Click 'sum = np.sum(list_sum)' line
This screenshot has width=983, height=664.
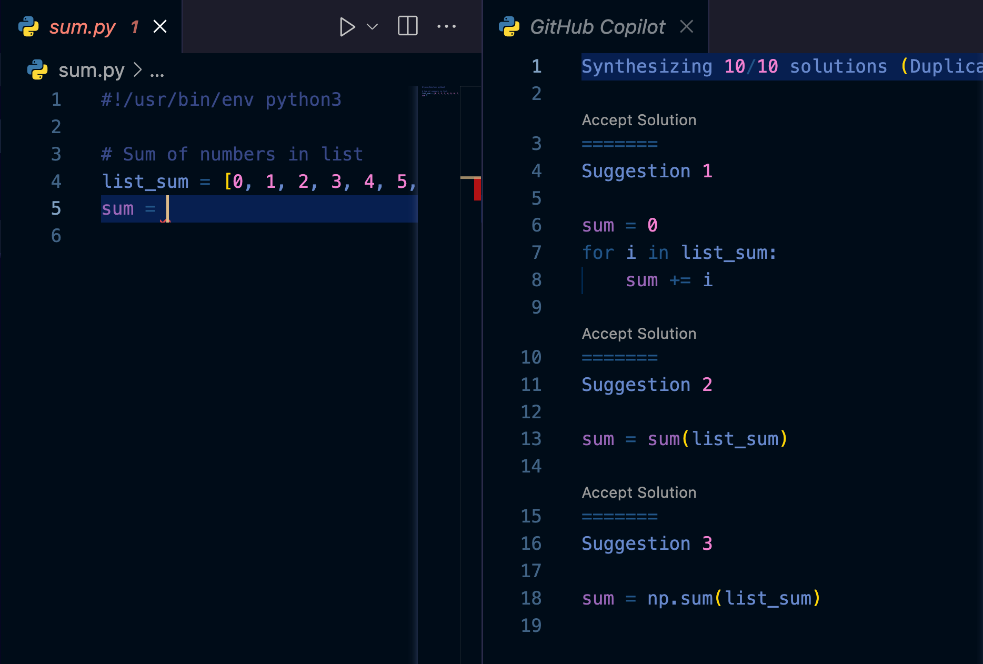[701, 598]
